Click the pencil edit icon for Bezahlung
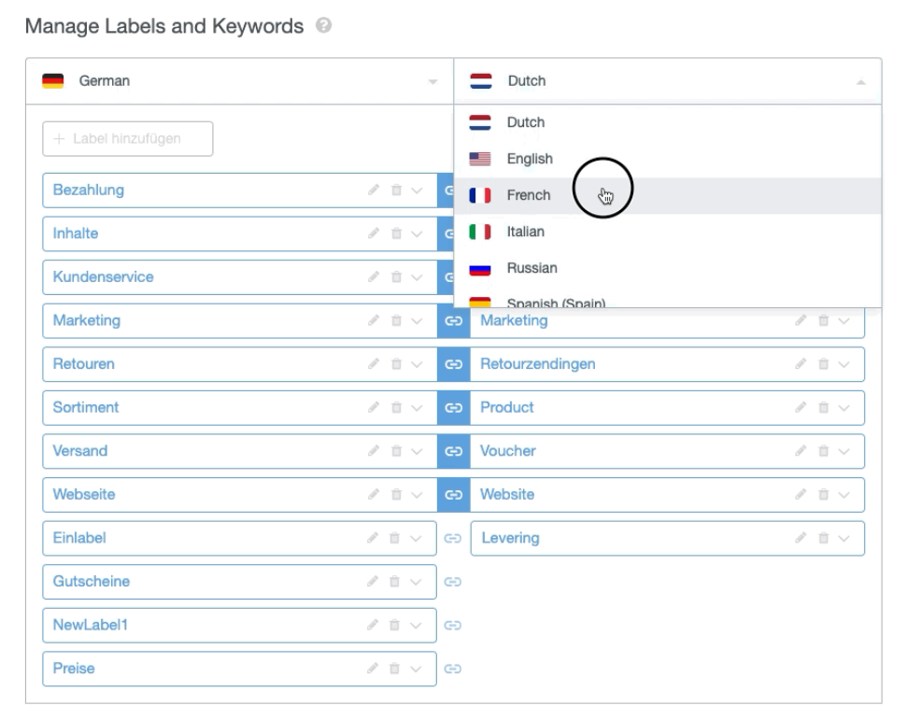 [375, 191]
